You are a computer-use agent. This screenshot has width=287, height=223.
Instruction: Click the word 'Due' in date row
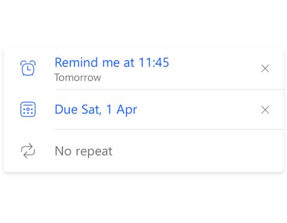66,109
